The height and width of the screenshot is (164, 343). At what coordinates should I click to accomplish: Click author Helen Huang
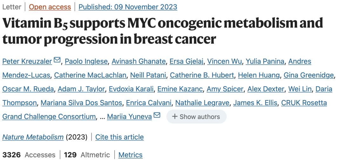coord(259,75)
